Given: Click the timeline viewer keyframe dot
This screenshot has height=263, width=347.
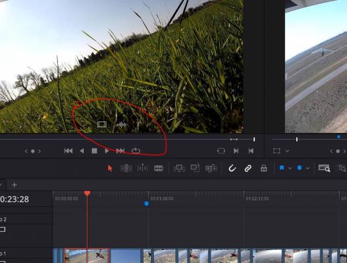Looking at the screenshot, I should 338,151.
